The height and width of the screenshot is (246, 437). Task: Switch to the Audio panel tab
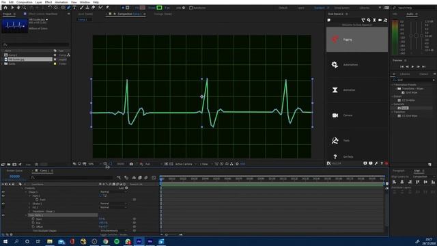pyautogui.click(x=410, y=14)
